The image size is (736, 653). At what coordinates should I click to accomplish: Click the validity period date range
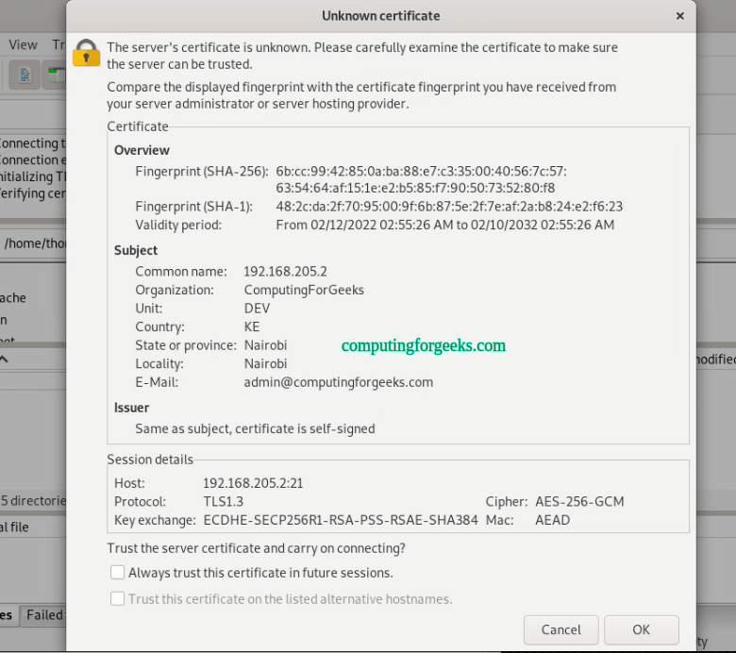(445, 225)
